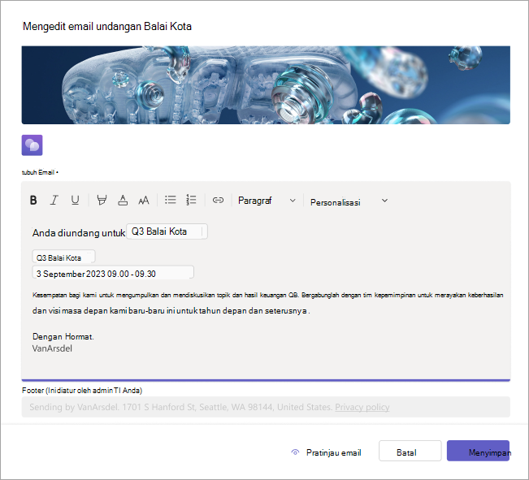The height and width of the screenshot is (480, 529).
Task: Click the Menyimpan save button
Action: (x=478, y=451)
